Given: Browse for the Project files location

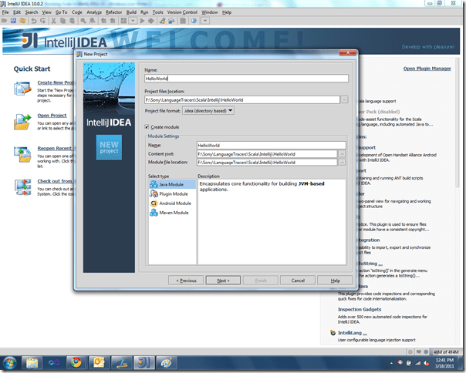Looking at the screenshot, I should point(344,99).
